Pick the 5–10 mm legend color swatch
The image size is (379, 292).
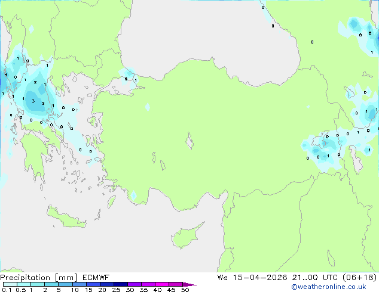[x=65, y=284]
